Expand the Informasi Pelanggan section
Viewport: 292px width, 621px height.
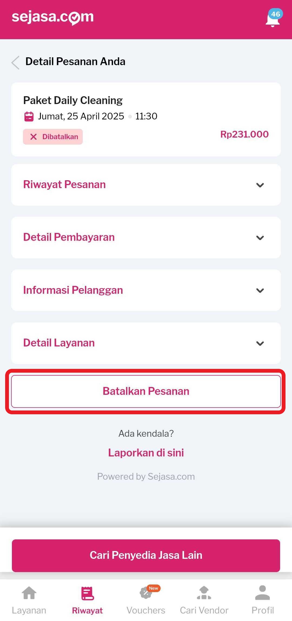[x=260, y=291]
